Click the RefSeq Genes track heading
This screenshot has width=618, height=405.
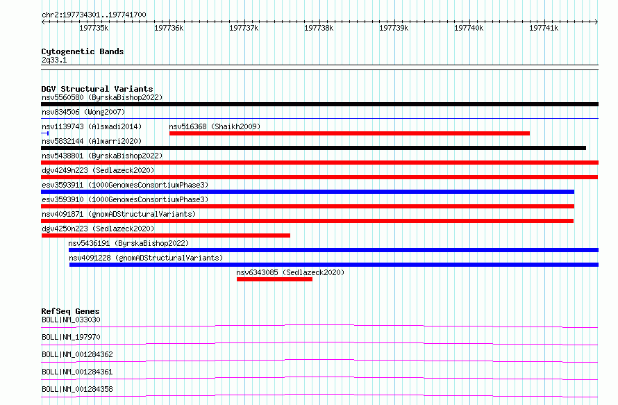point(70,311)
